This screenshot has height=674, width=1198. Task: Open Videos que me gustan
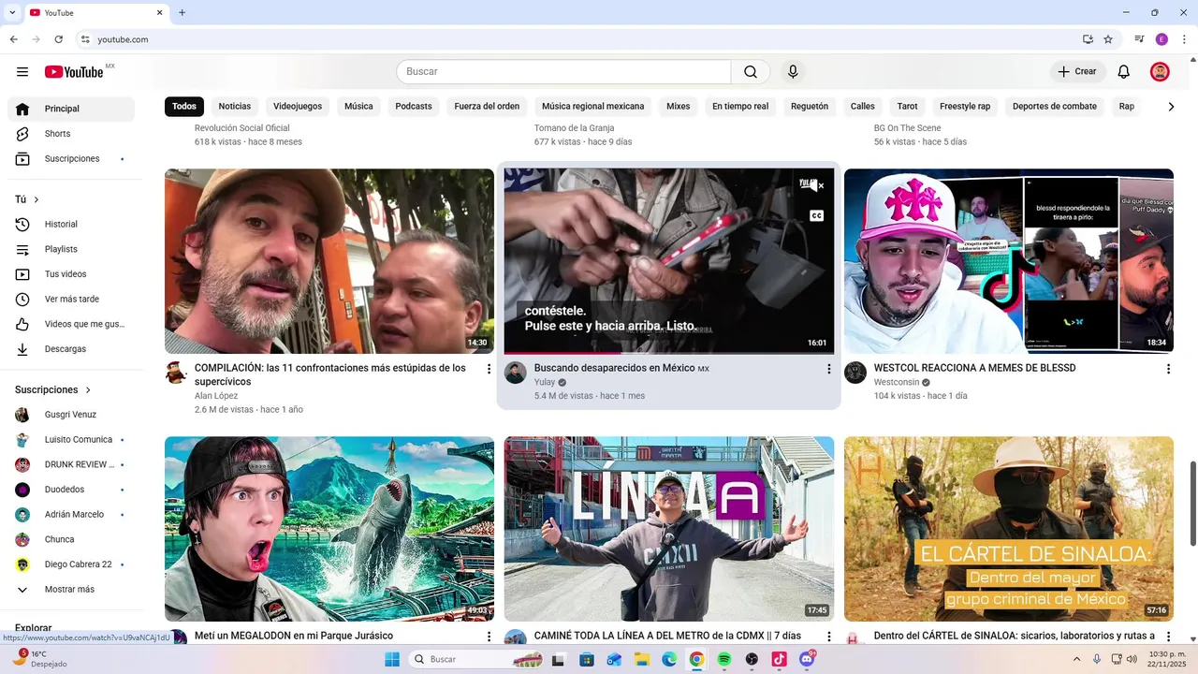point(71,325)
